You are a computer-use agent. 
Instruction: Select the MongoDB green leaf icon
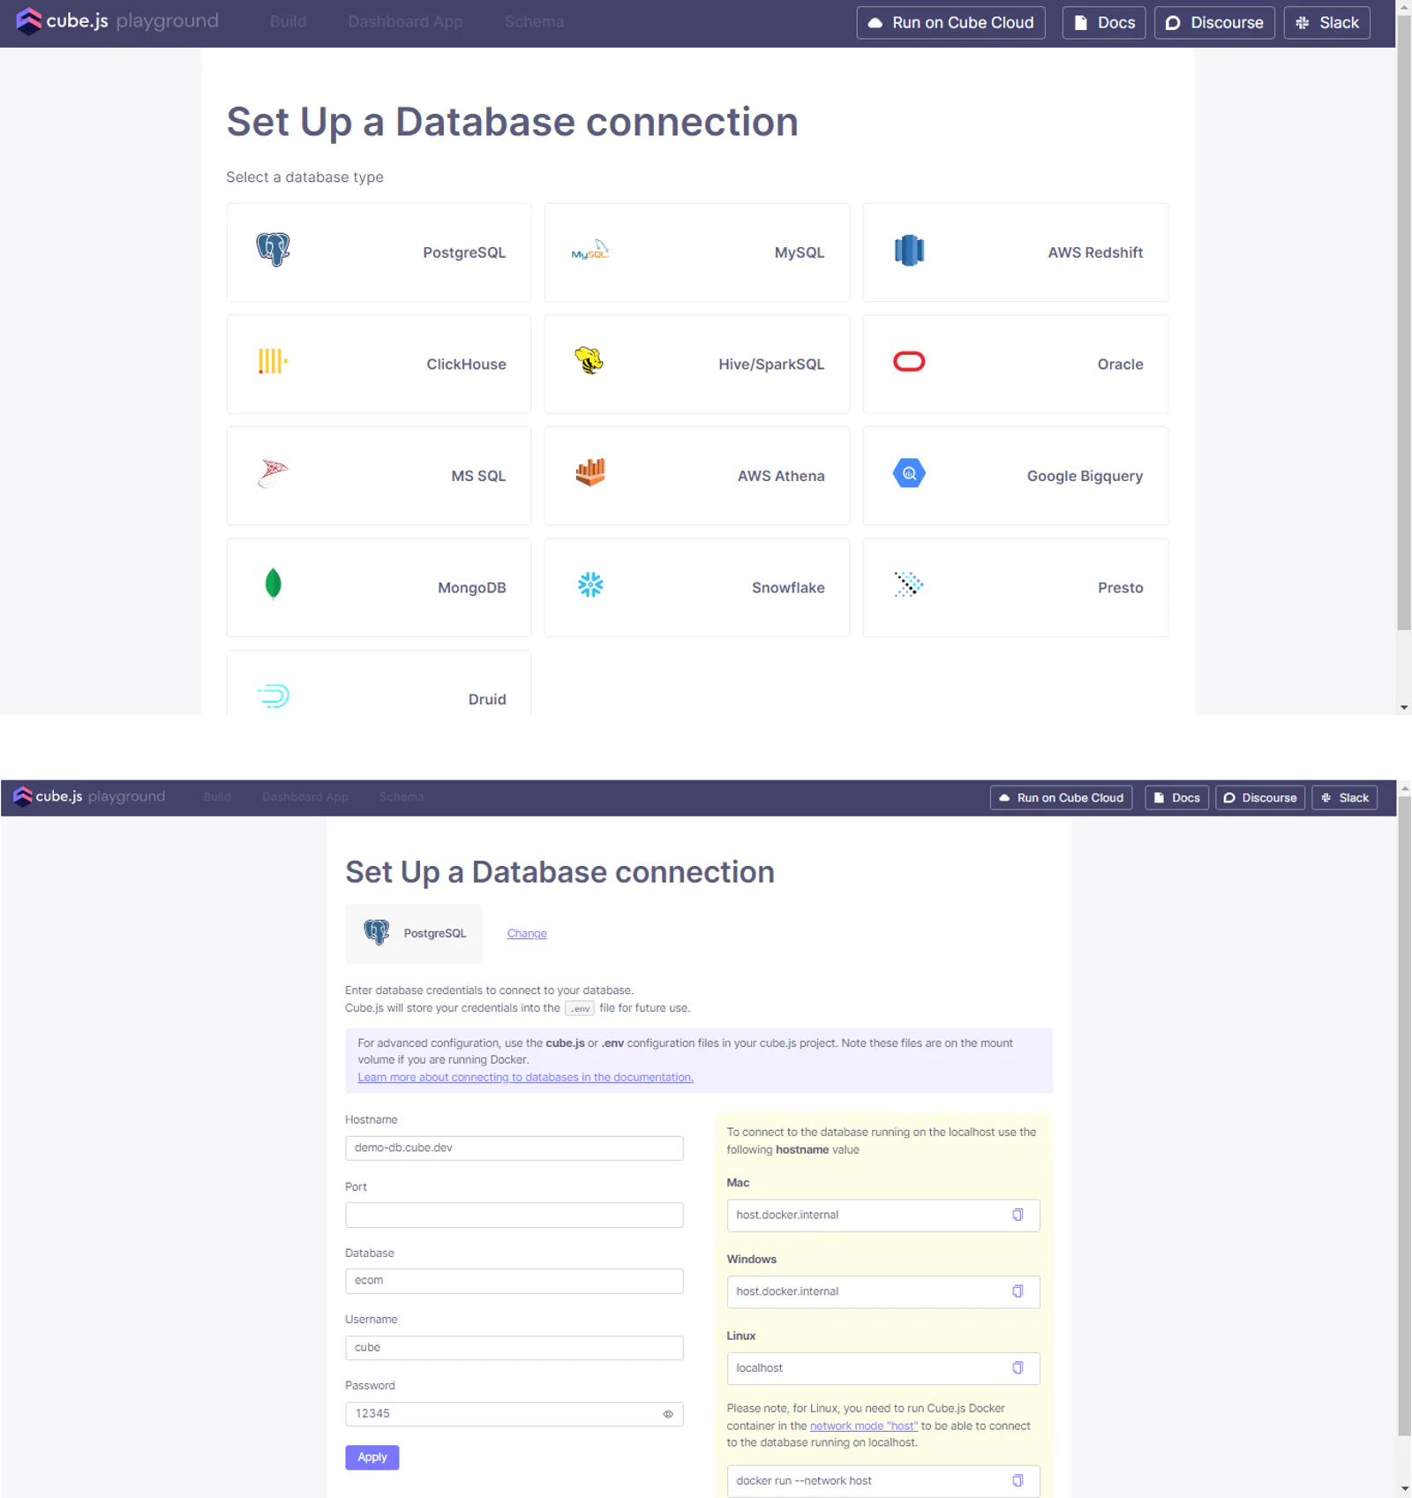[x=274, y=584]
